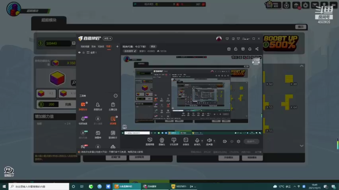Open the 视频连麦 microphone tool
Image resolution: width=339 pixels, height=190 pixels.
[83, 120]
